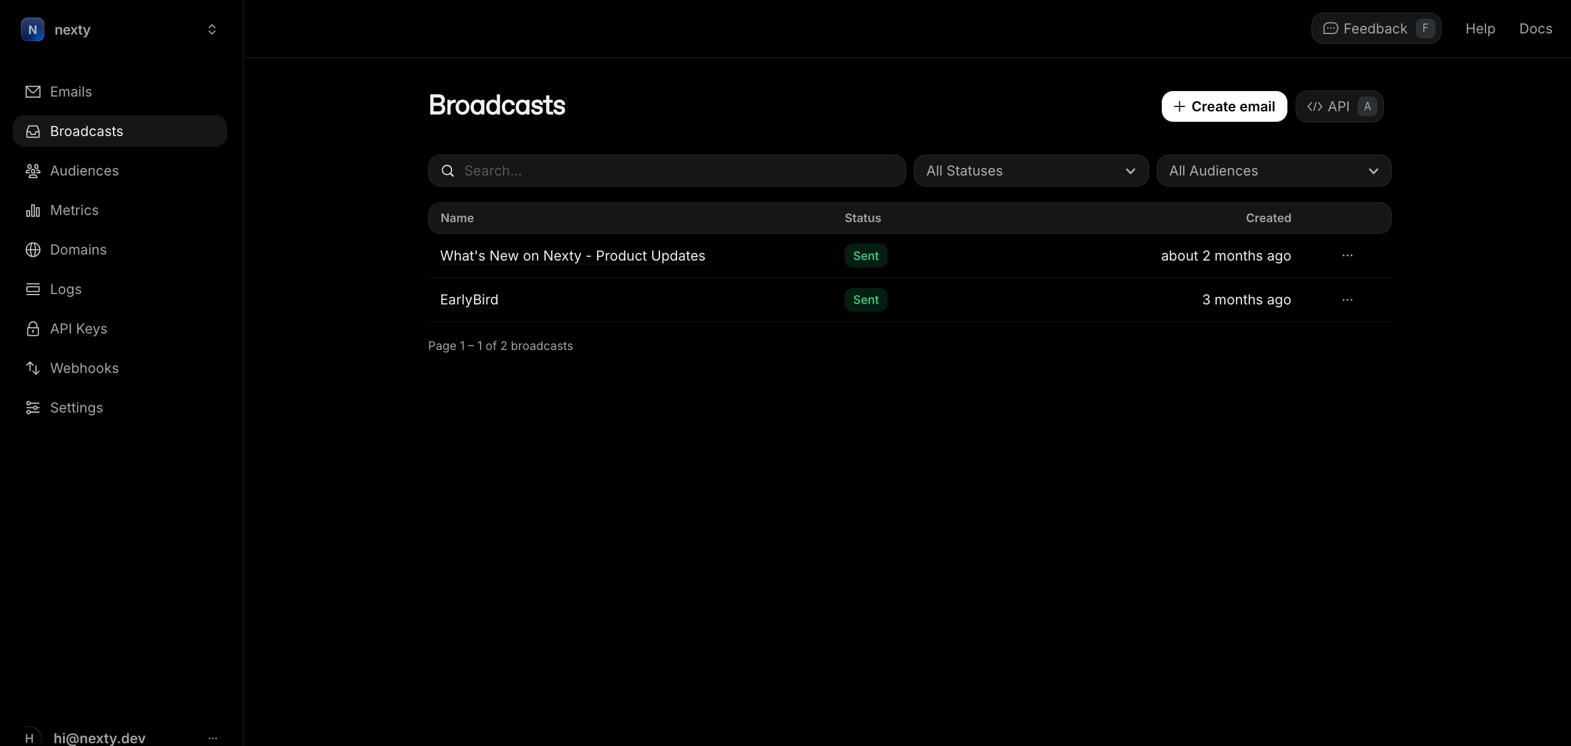
Task: Click the Settings sliders icon
Action: coord(33,408)
